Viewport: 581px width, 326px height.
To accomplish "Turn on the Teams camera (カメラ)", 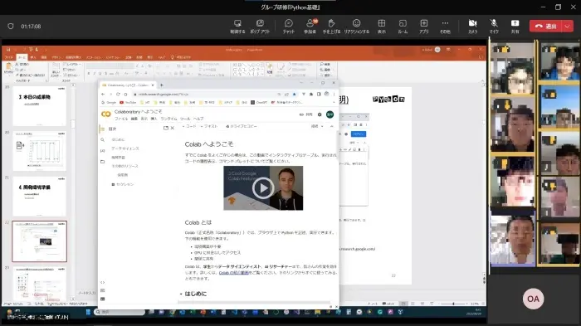I will pyautogui.click(x=473, y=27).
